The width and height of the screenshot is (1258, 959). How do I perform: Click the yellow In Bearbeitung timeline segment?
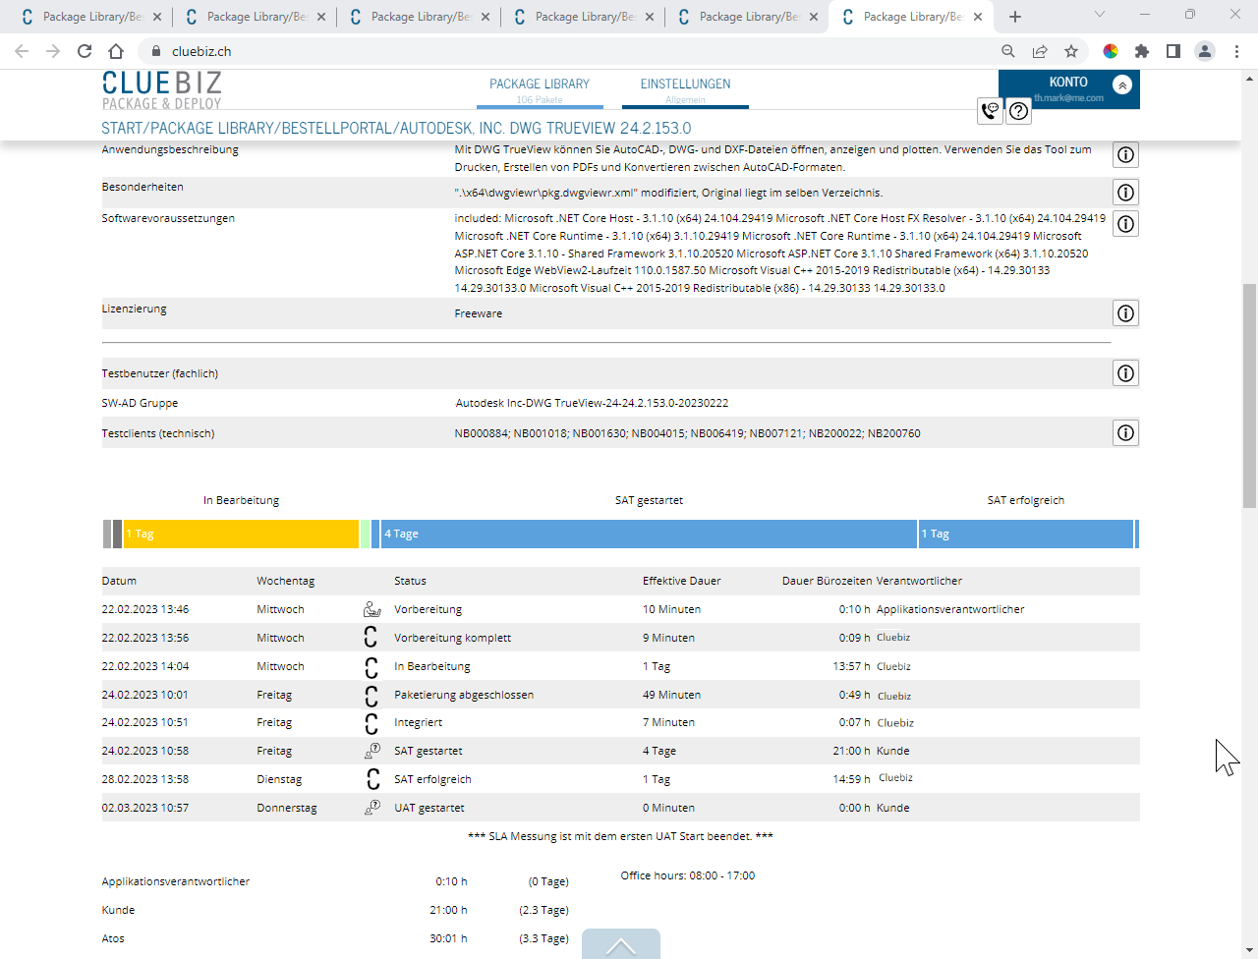[241, 534]
